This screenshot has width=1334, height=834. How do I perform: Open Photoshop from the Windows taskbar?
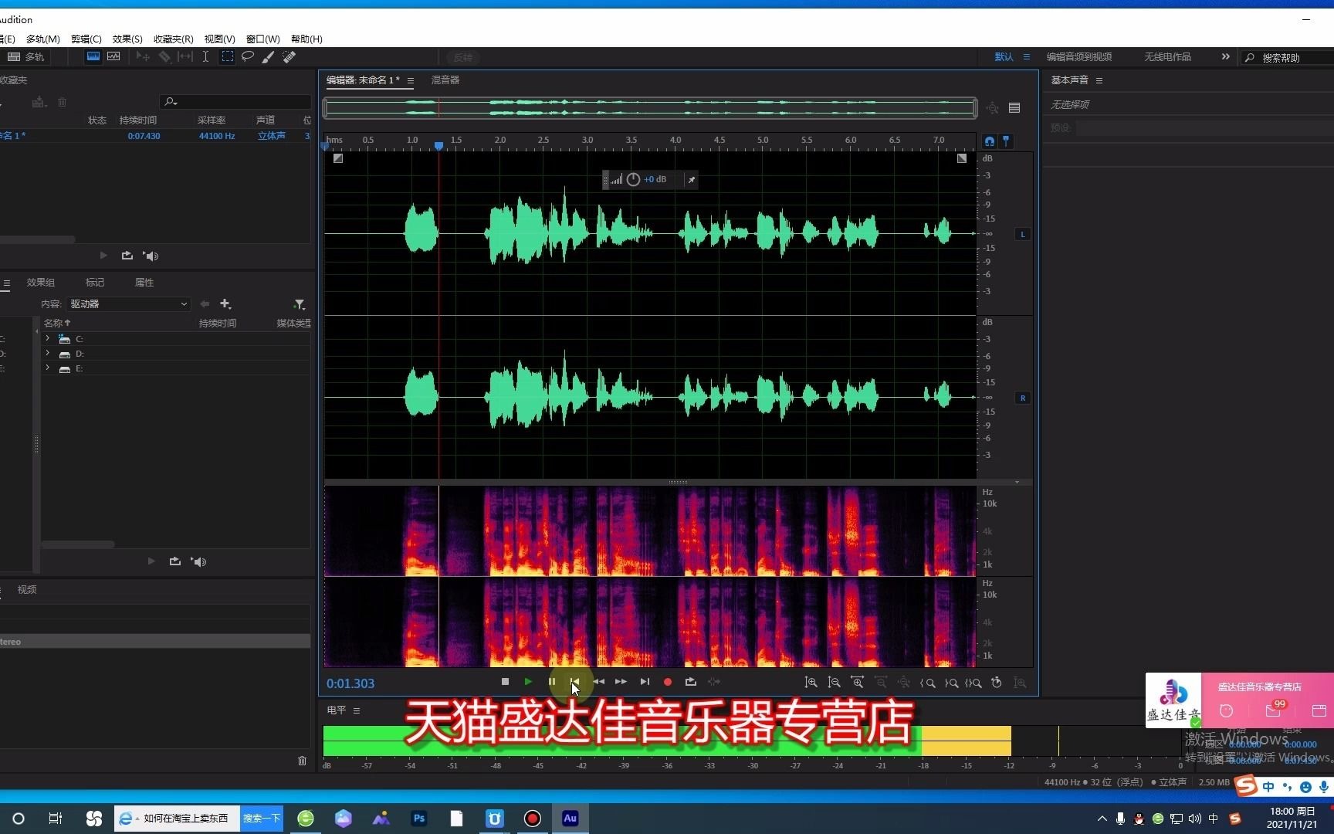[x=419, y=819]
